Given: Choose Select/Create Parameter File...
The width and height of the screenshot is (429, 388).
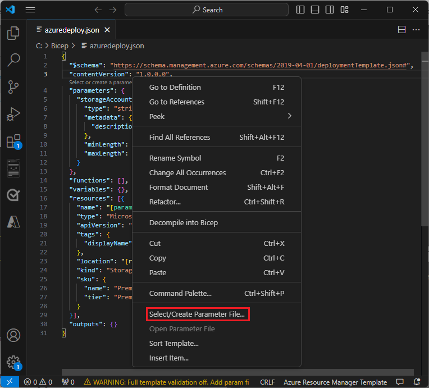Looking at the screenshot, I should coord(217,314).
